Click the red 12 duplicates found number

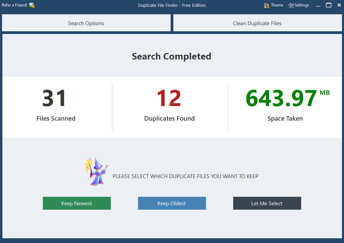[x=169, y=99]
